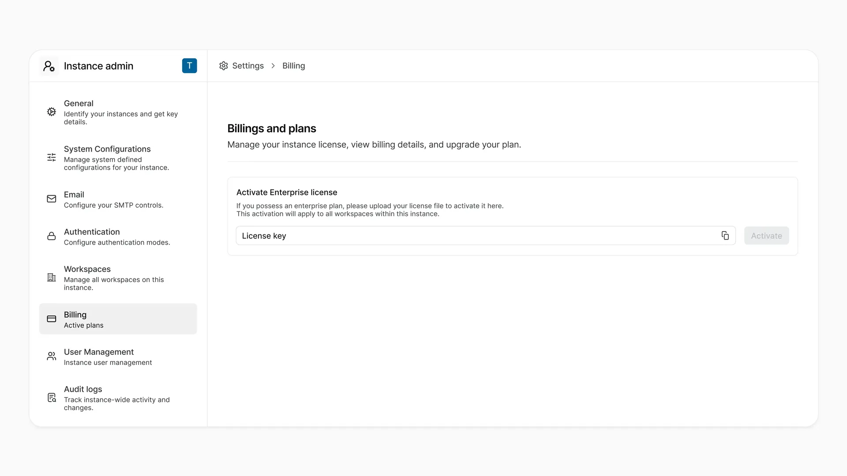Open the General sidebar menu item
The image size is (847, 476).
118,112
